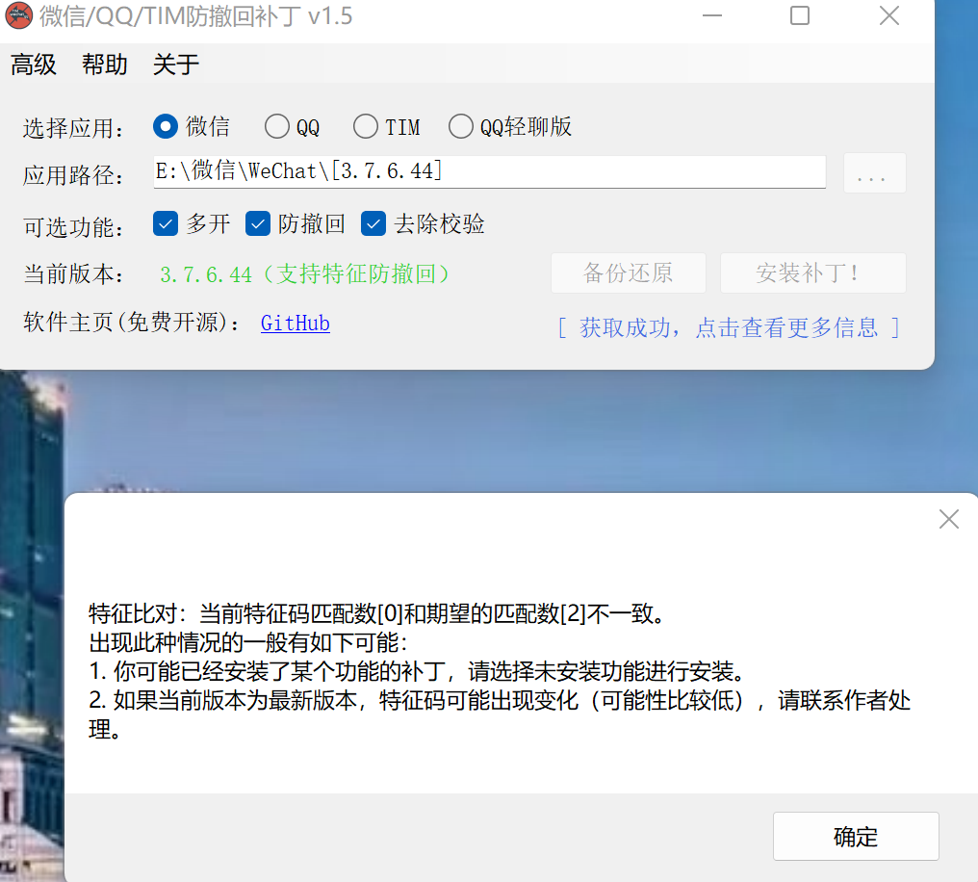Click the window title 微信/QQ/TIM防撤回补丁 v1.5
Screen dimensions: 978x882
pos(195,16)
